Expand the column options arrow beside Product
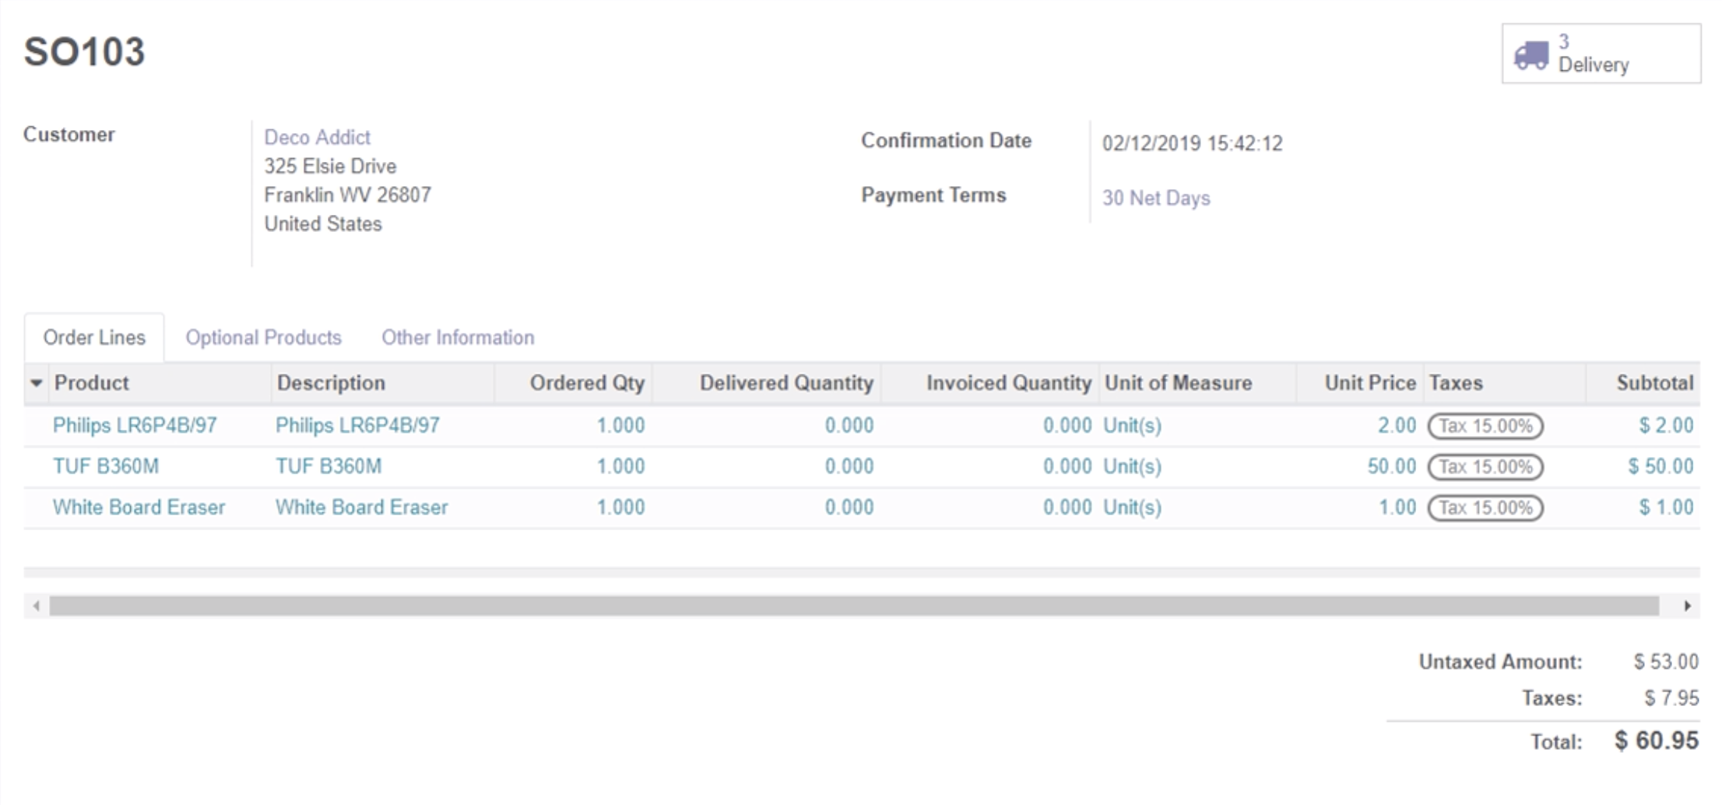Viewport: 1722px width, 805px height. pos(36,383)
